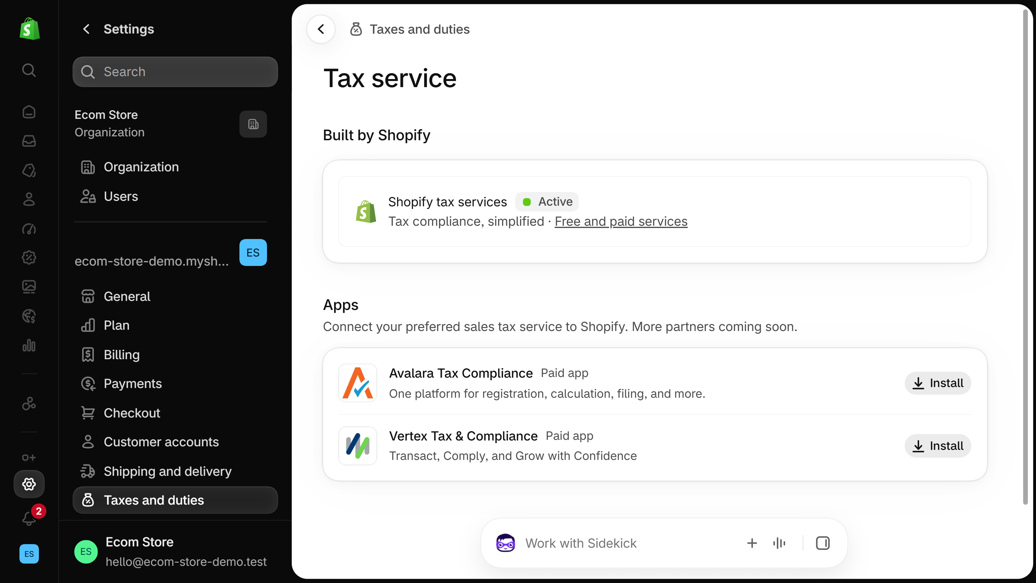The image size is (1036, 583).
Task: Click the Ecom Store Organization heading
Action: coord(109,123)
